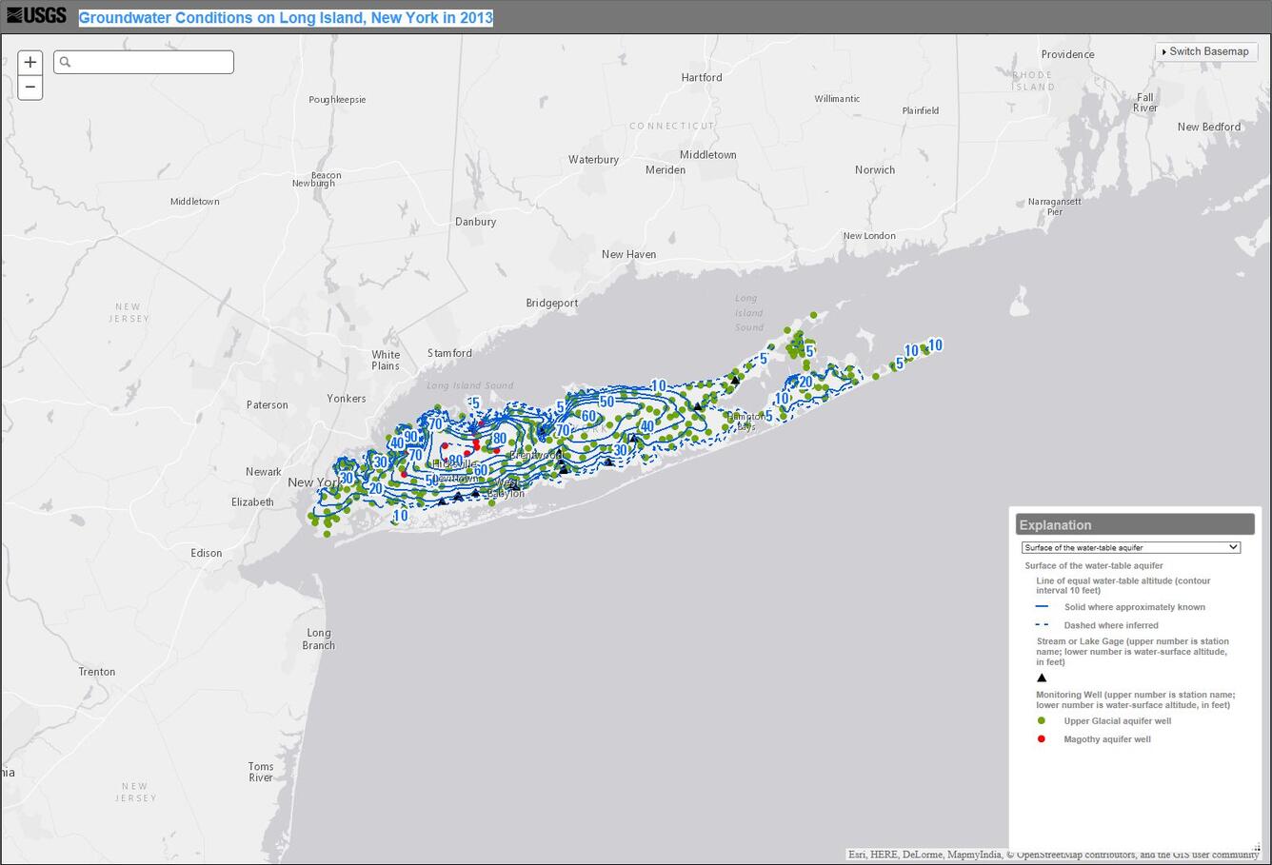The height and width of the screenshot is (865, 1272).
Task: Expand the Switch Basemap options
Action: tap(1163, 51)
